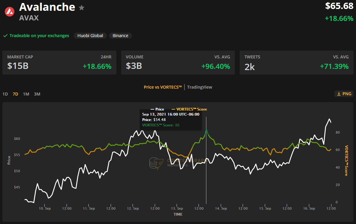Switch chart range to 1M

point(26,94)
